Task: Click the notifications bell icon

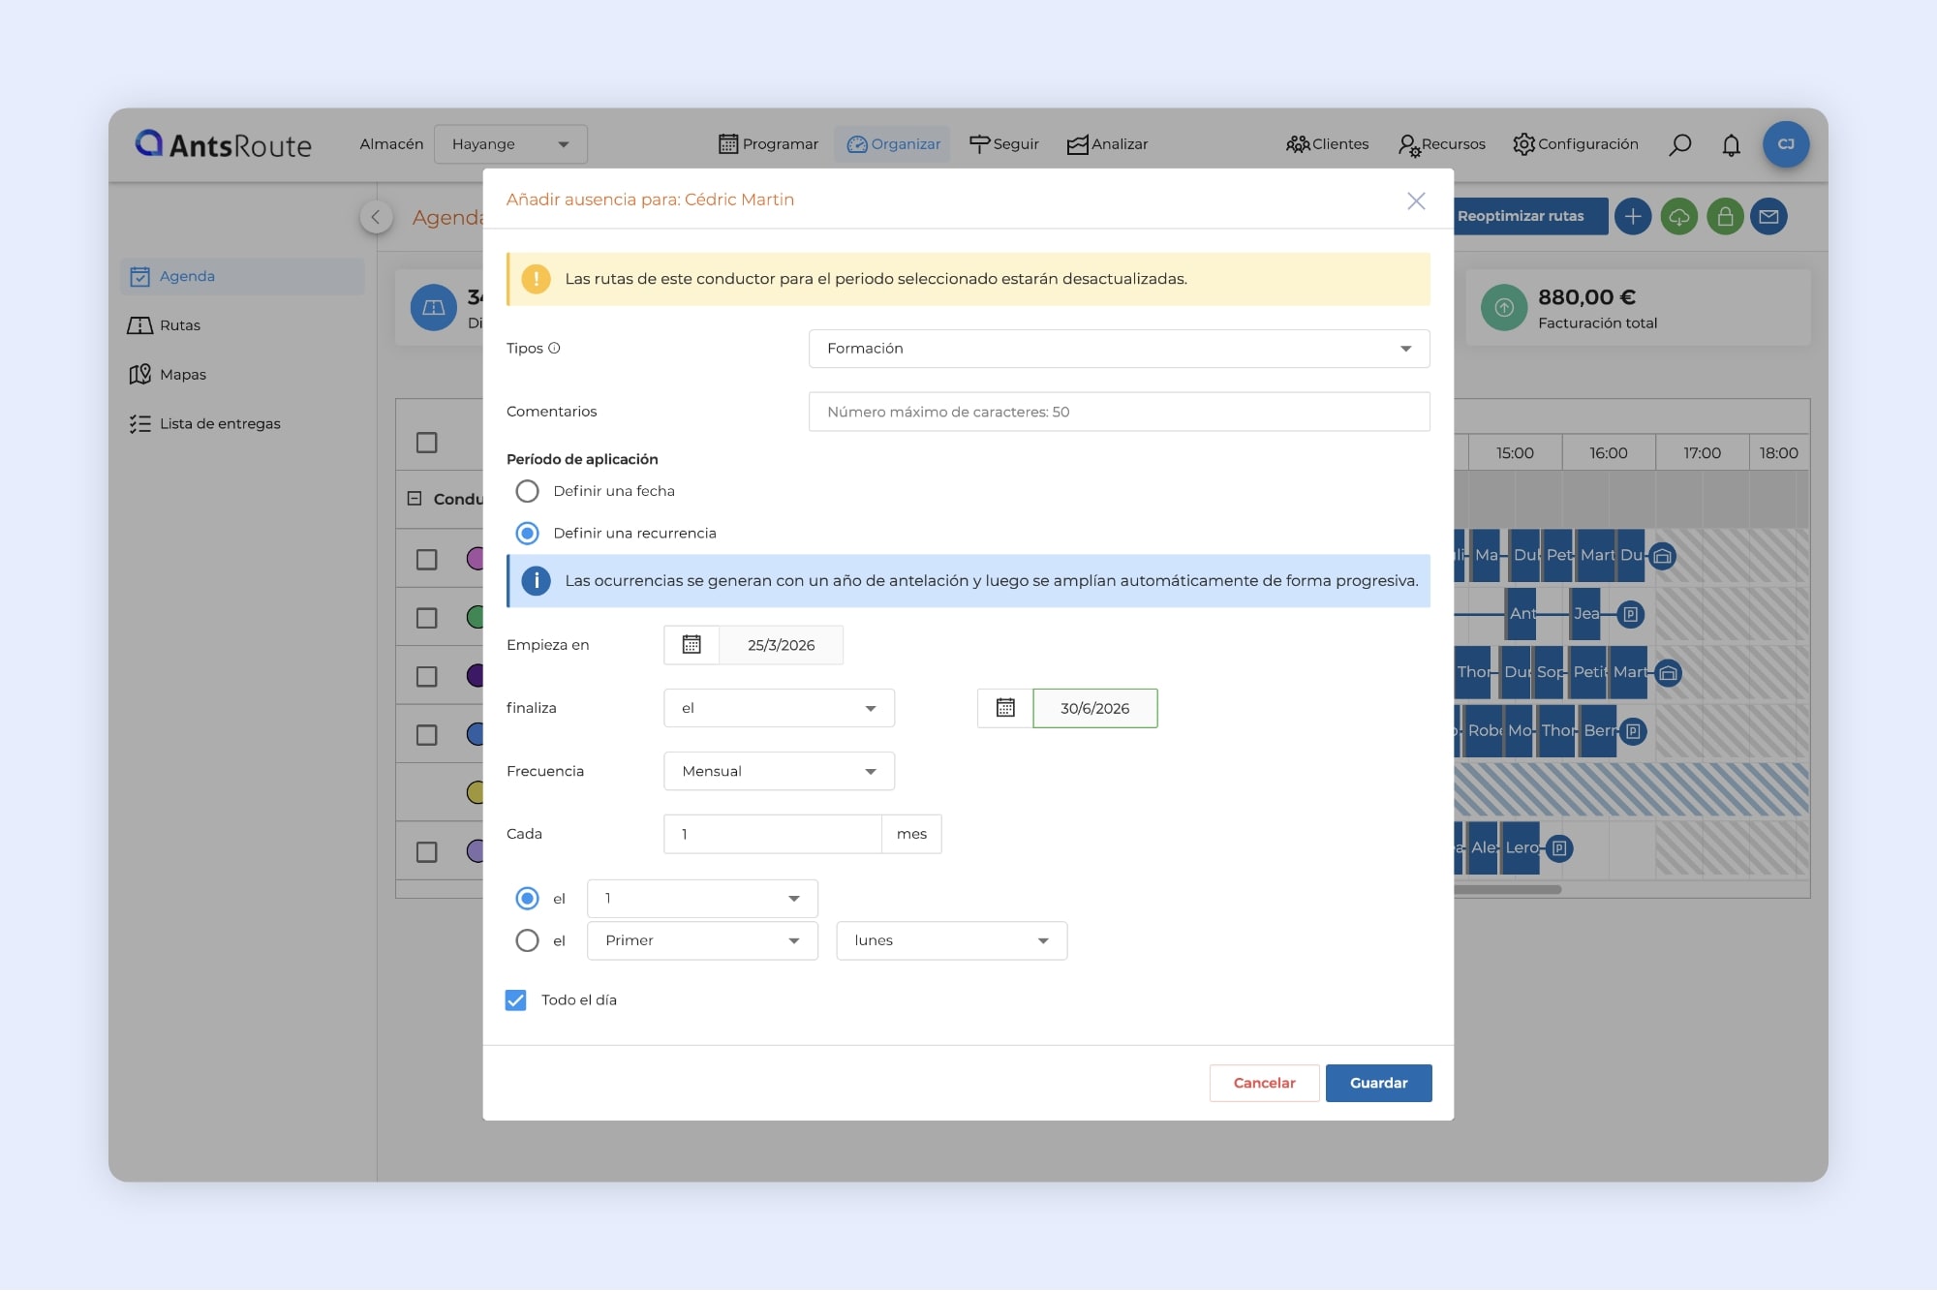Action: tap(1731, 144)
